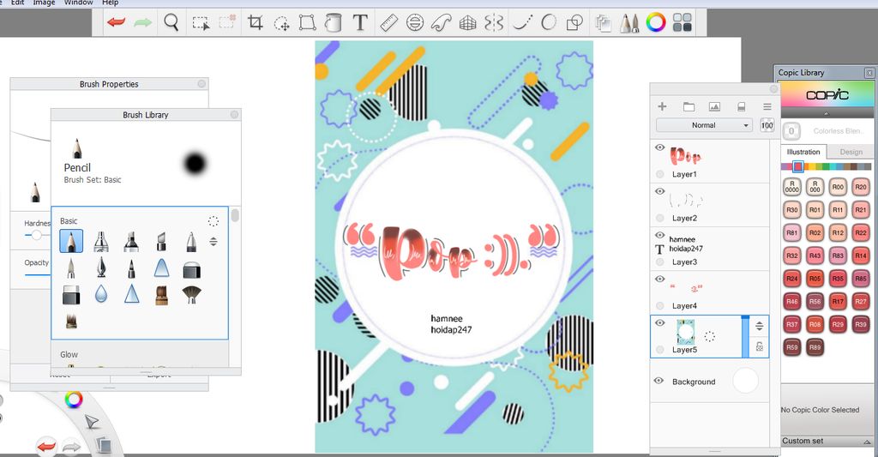Viewport: 878px width, 457px height.
Task: Select the Pencil brush in Basic set
Action: coord(71,241)
